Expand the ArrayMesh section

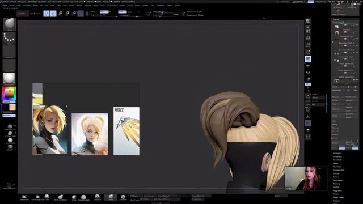(337, 156)
